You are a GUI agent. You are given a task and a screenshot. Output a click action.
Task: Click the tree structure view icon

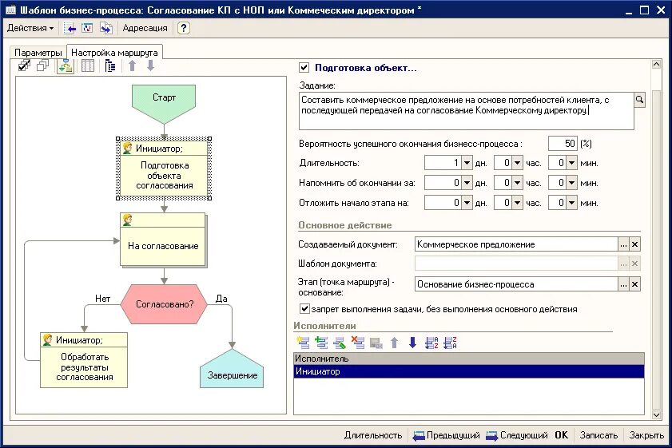(110, 65)
